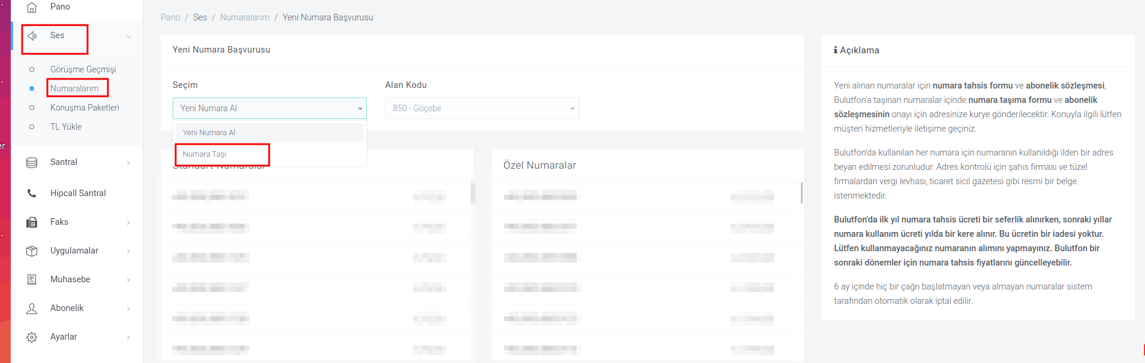Click the Ses speaker icon
The width and height of the screenshot is (1145, 363).
tap(32, 36)
